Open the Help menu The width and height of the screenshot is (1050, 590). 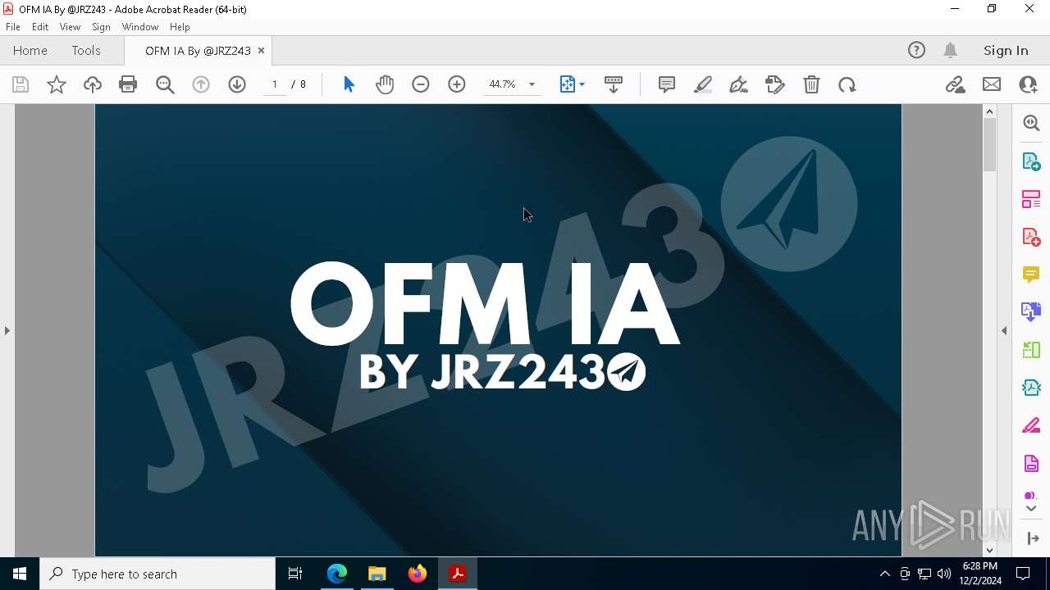[x=180, y=27]
